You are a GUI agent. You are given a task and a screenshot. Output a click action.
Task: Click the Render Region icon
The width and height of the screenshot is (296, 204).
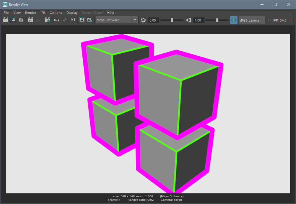(x=13, y=20)
